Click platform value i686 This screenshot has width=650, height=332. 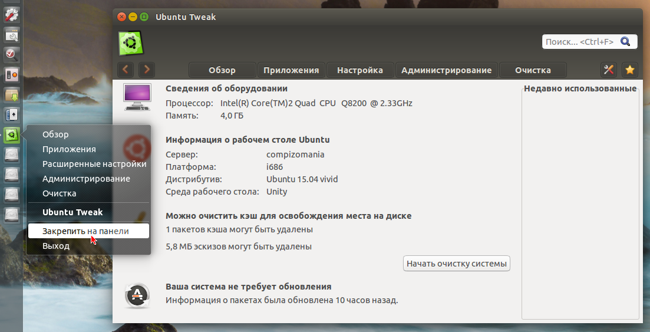tap(275, 167)
